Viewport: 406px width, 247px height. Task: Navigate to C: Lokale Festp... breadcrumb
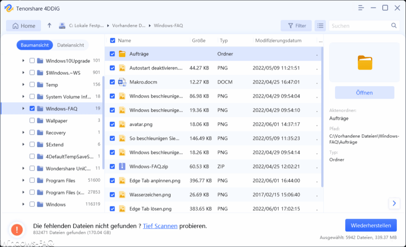pos(86,26)
